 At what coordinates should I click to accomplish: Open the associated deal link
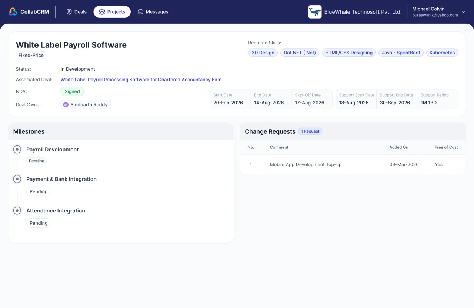coord(141,80)
